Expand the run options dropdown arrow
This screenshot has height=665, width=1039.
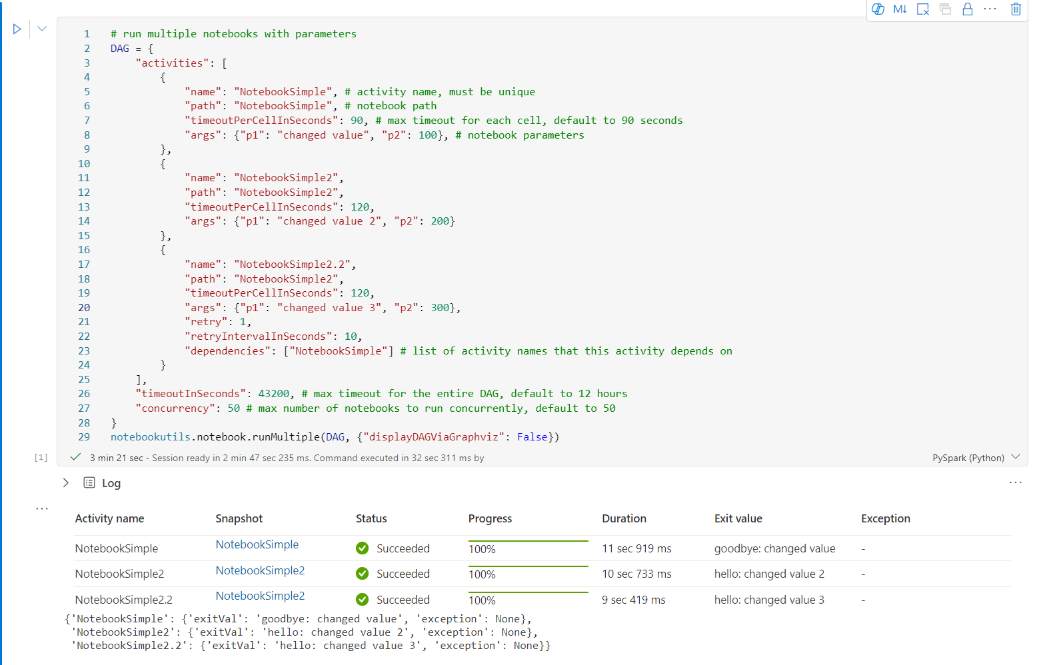click(x=42, y=29)
